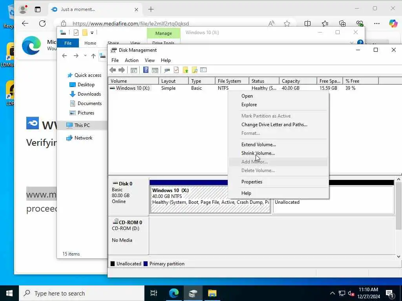The width and height of the screenshot is (402, 301).
Task: Open Edge Browser essentials heart icon
Action: point(360,24)
